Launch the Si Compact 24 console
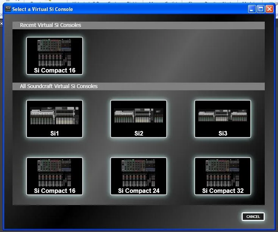Screen dimensions: 278x232 tap(139, 176)
